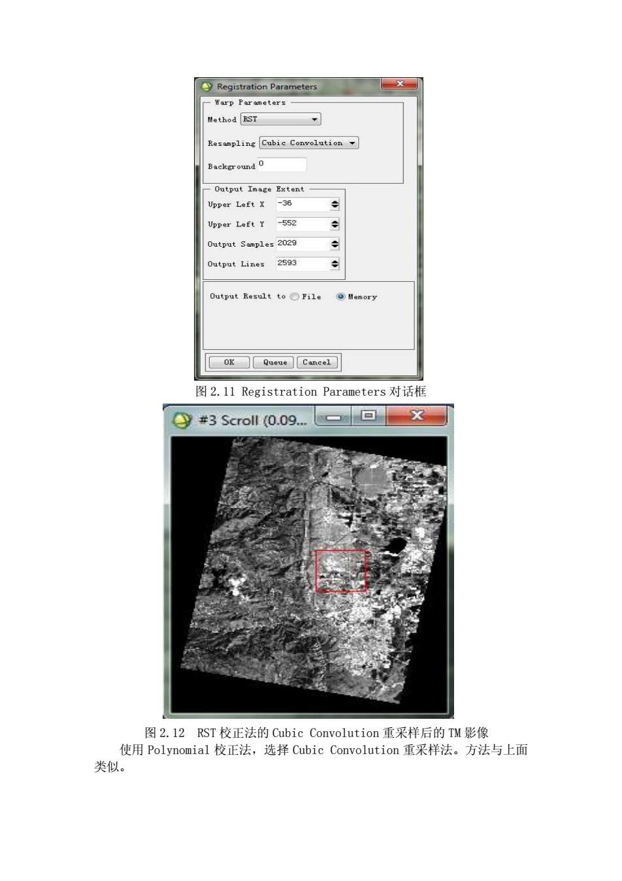Click the Upper Left Y value field
Viewport: 622px width, 881px height.
tap(303, 224)
